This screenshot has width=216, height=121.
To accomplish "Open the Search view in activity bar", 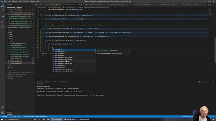I will pyautogui.click(x=2, y=10).
